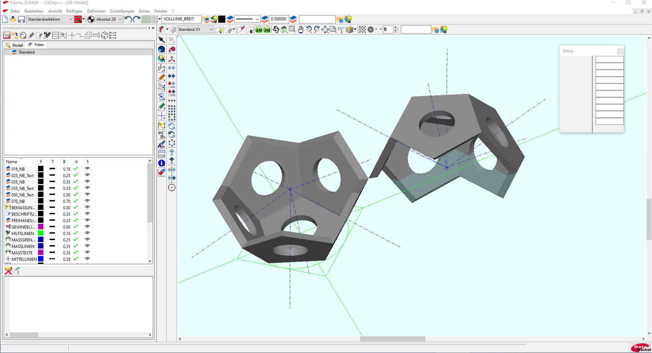Click the layer list scroll-down arrow
The height and width of the screenshot is (353, 652).
(150, 261)
